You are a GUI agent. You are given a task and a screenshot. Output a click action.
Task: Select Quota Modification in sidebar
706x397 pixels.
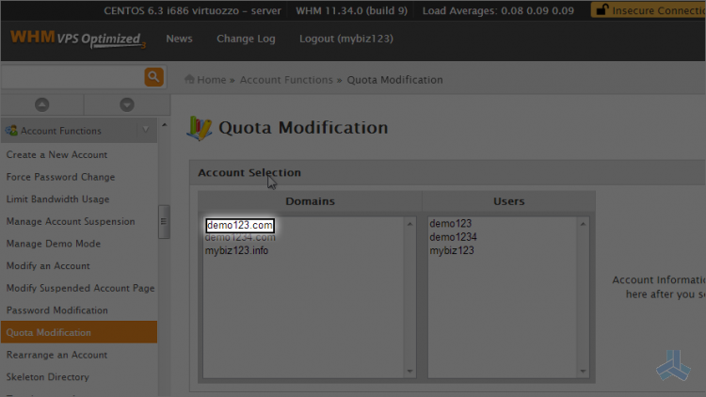tap(79, 332)
